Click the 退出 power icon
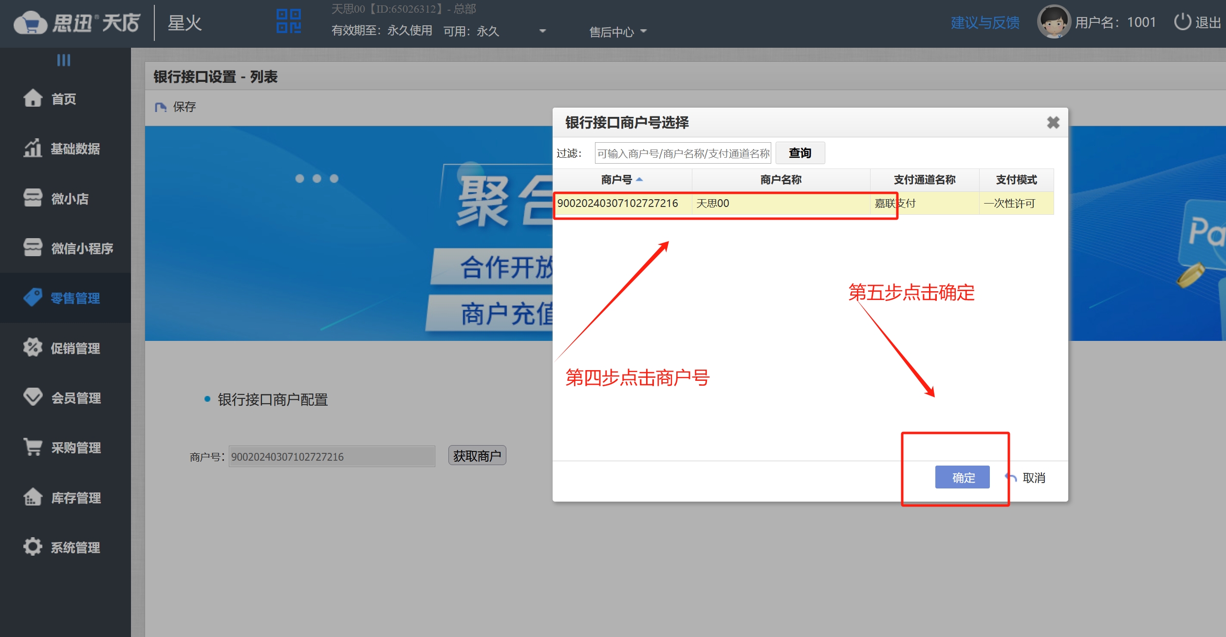Viewport: 1226px width, 637px height. [1182, 22]
